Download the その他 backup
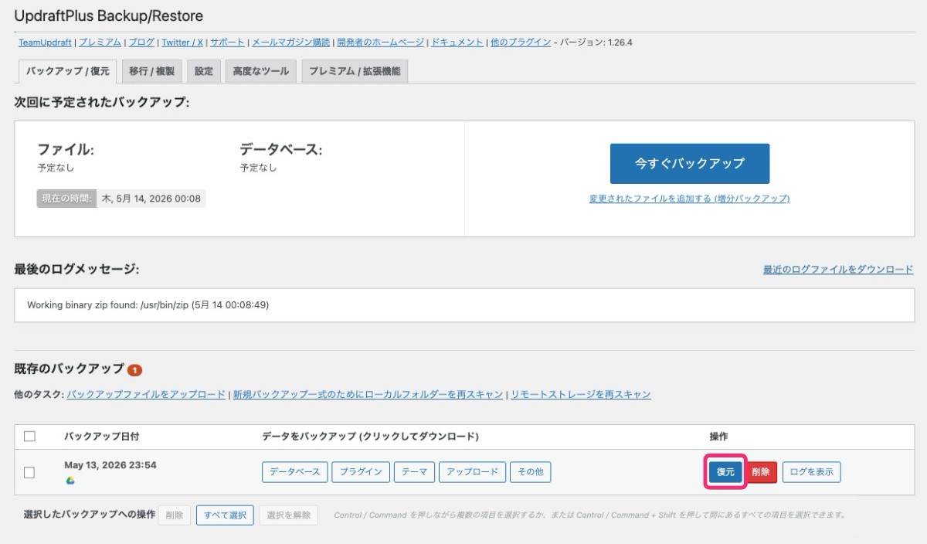The width and height of the screenshot is (927, 544). [x=531, y=472]
